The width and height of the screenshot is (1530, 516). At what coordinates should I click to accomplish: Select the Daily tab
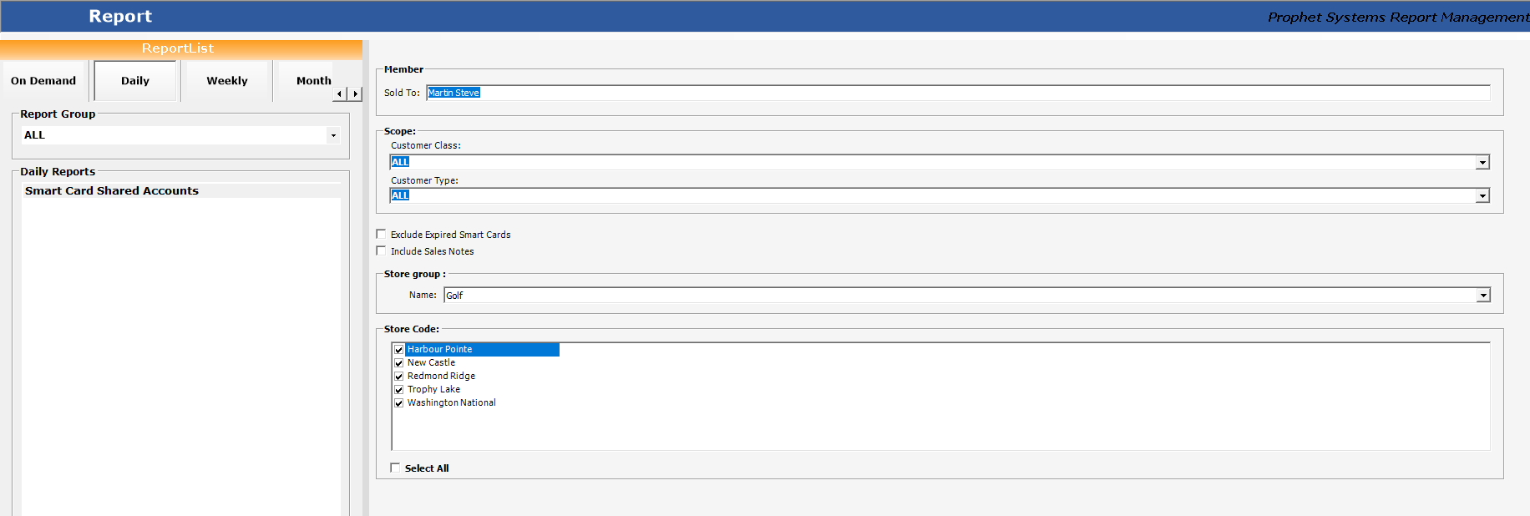[x=135, y=81]
